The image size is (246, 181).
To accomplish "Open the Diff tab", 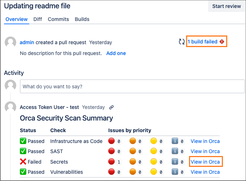I will coord(38,19).
